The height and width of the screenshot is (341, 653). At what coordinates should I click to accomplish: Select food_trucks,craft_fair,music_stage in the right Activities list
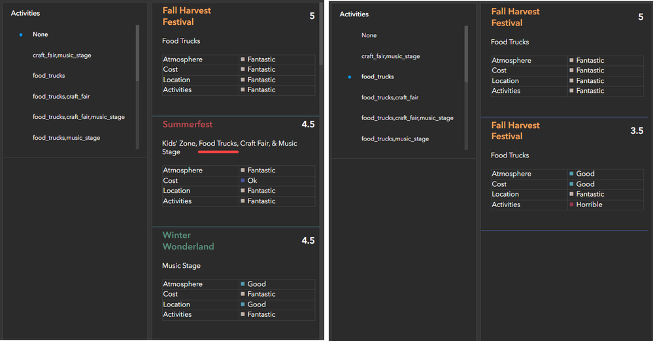407,118
